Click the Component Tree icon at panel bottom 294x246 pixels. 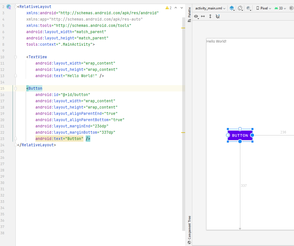tap(189, 242)
